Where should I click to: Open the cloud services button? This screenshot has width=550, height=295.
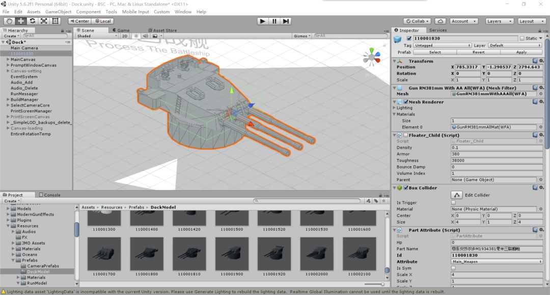[x=440, y=21]
